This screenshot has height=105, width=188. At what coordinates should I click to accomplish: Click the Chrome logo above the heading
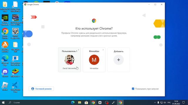point(94,21)
